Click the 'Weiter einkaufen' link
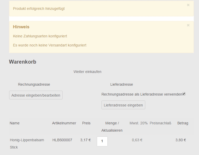 point(87,72)
